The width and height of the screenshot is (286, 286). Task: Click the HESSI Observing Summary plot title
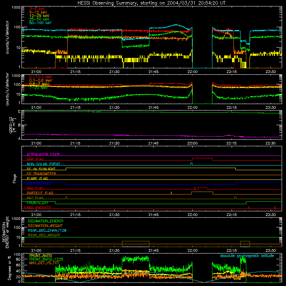(152, 3)
